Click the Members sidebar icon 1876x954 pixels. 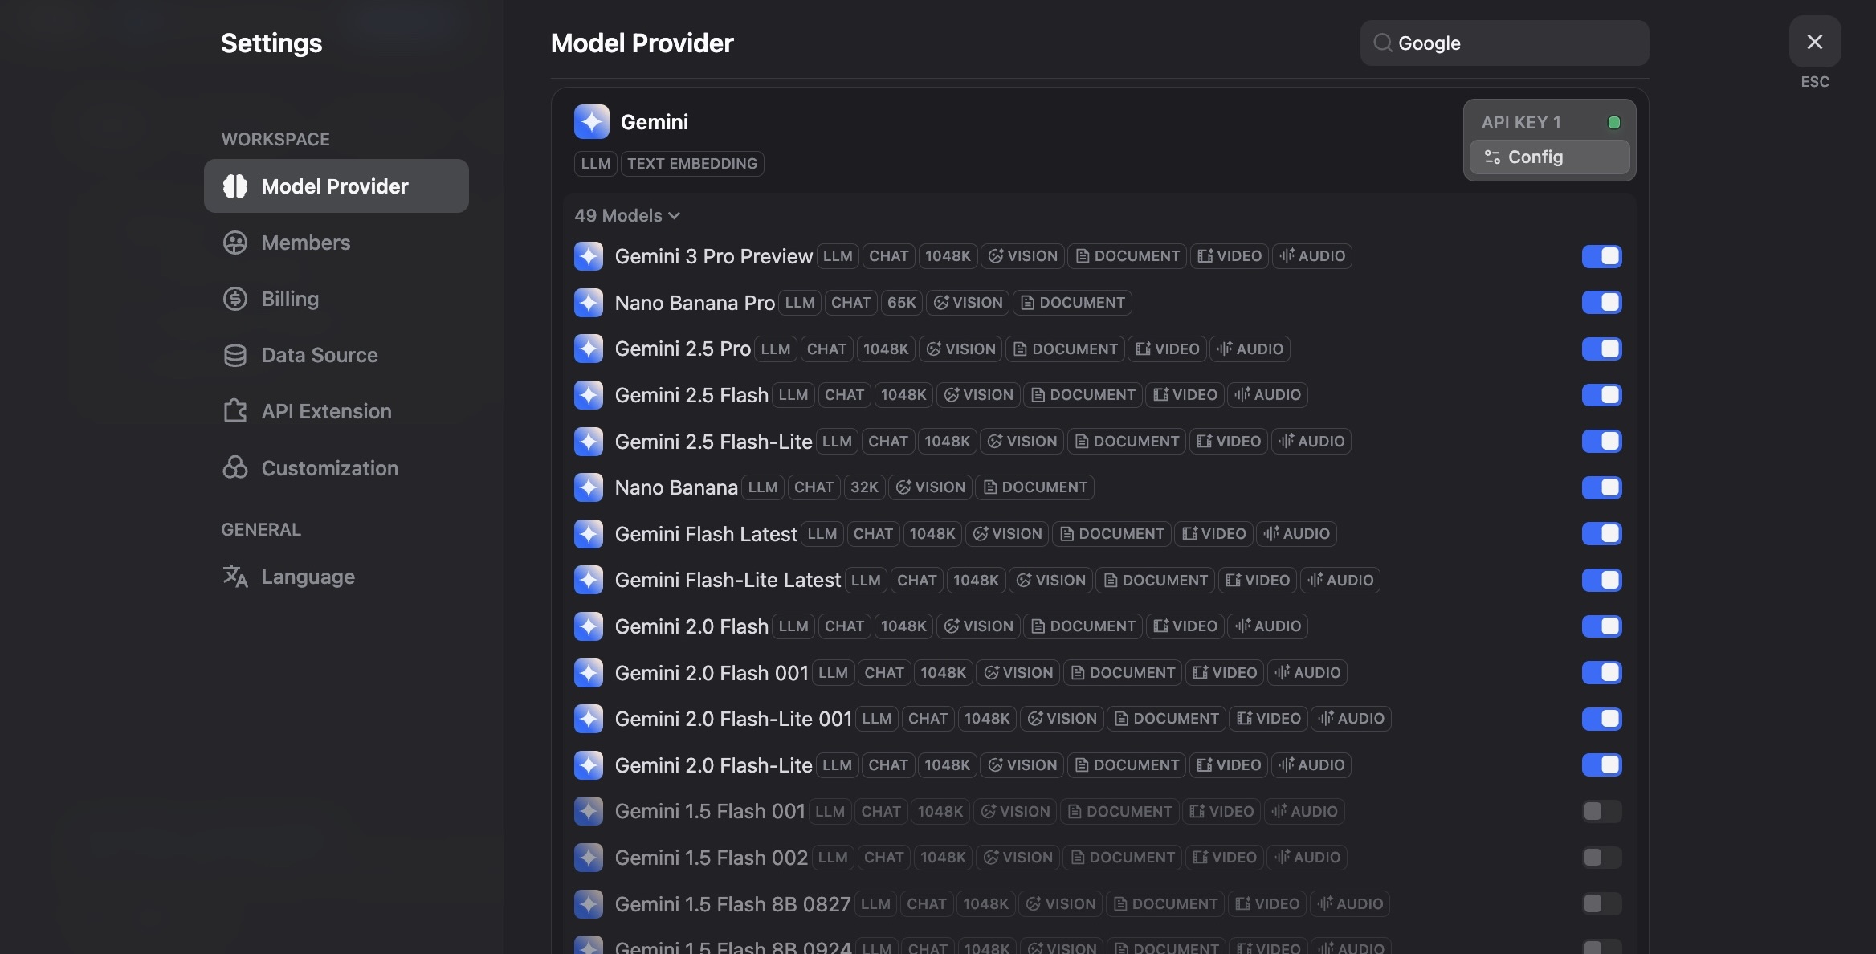pyautogui.click(x=234, y=243)
